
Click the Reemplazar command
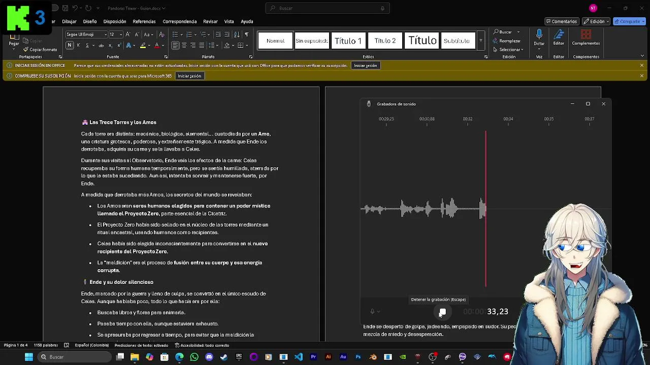pos(507,41)
